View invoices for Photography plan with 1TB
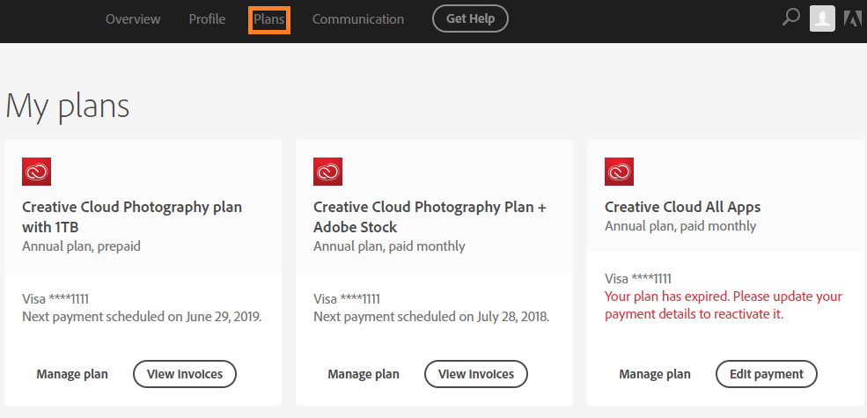This screenshot has height=418, width=867. click(185, 374)
